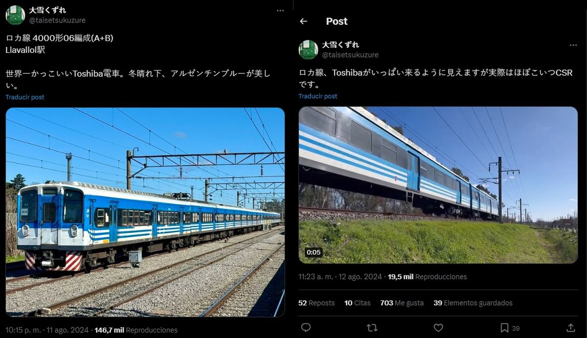
Task: Translate the left post via Traducir post
Action: click(25, 97)
